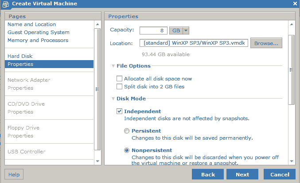Open the Guest Operating System page
Screen dimensions: 300x183
coord(39,32)
